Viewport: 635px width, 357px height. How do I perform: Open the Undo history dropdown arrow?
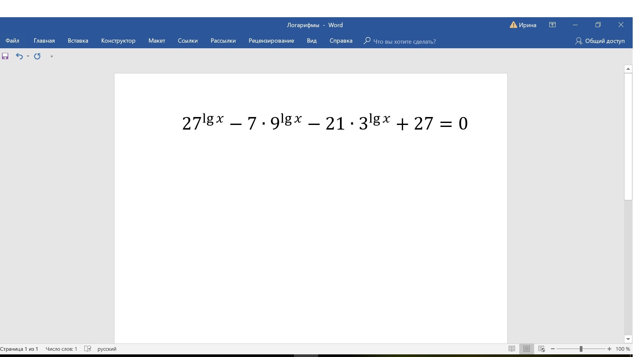[28, 56]
